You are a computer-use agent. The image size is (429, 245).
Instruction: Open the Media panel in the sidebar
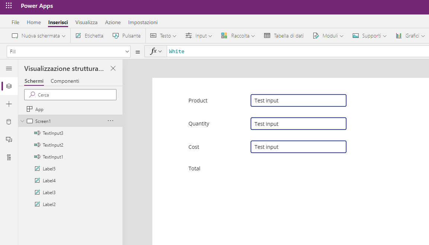9,139
